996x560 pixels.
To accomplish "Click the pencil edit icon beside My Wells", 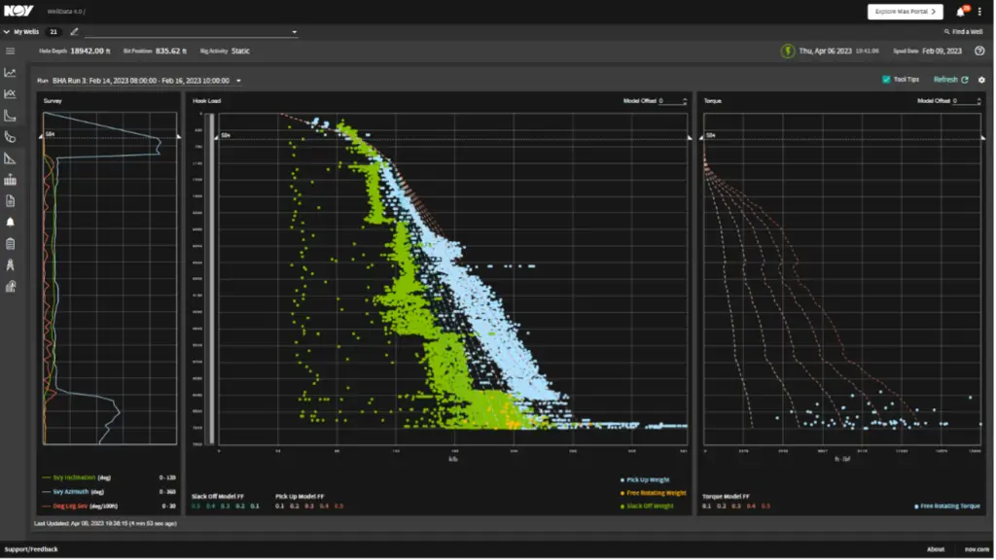I will [x=74, y=32].
